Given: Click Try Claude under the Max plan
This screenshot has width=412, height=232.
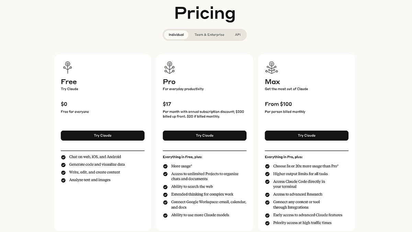Looking at the screenshot, I should pos(307,135).
